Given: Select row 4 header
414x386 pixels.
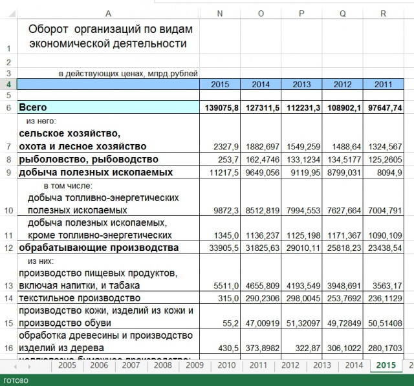Looking at the screenshot, I should click(8, 84).
